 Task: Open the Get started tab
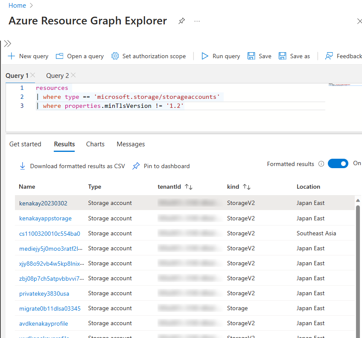(x=25, y=144)
